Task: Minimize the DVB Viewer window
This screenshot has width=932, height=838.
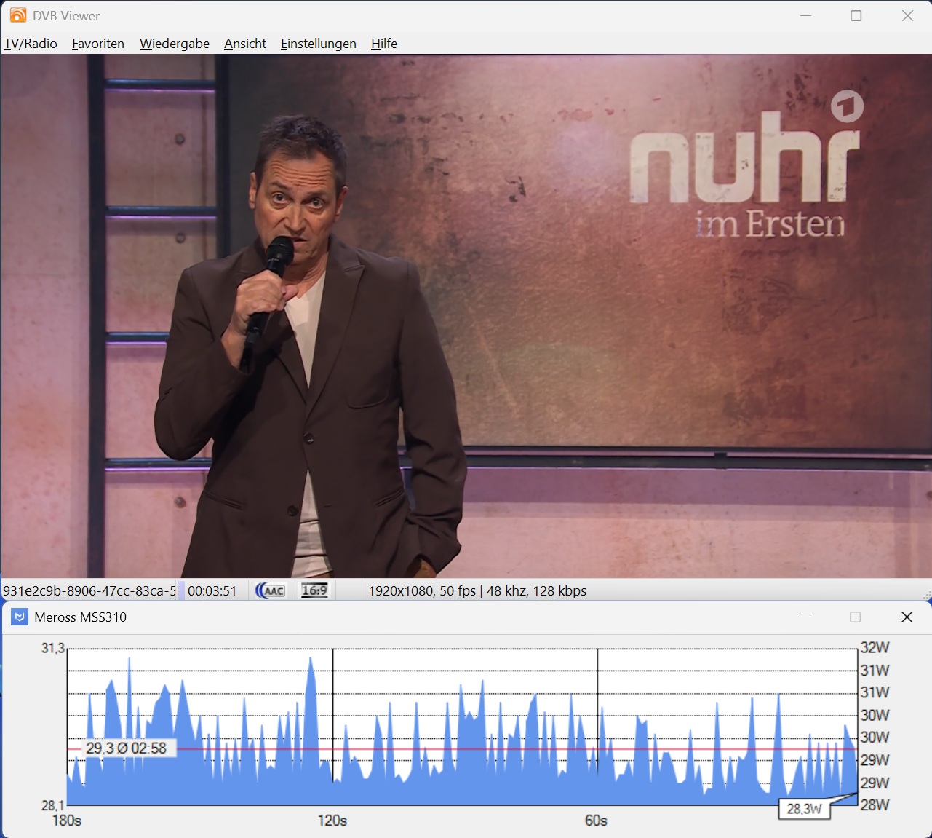Action: click(805, 15)
